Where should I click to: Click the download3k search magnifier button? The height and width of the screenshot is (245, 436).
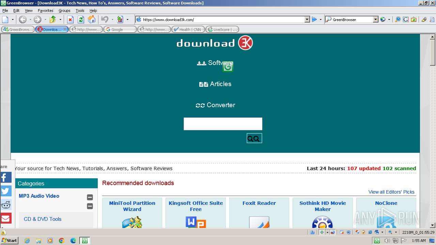coord(254,138)
